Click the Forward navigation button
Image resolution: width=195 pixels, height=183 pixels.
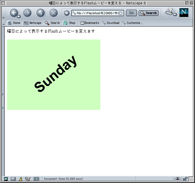(x=27, y=13)
